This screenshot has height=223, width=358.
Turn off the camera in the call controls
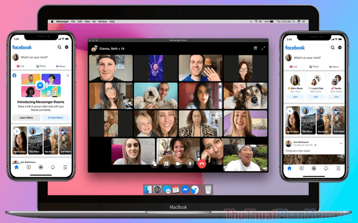pos(178,164)
